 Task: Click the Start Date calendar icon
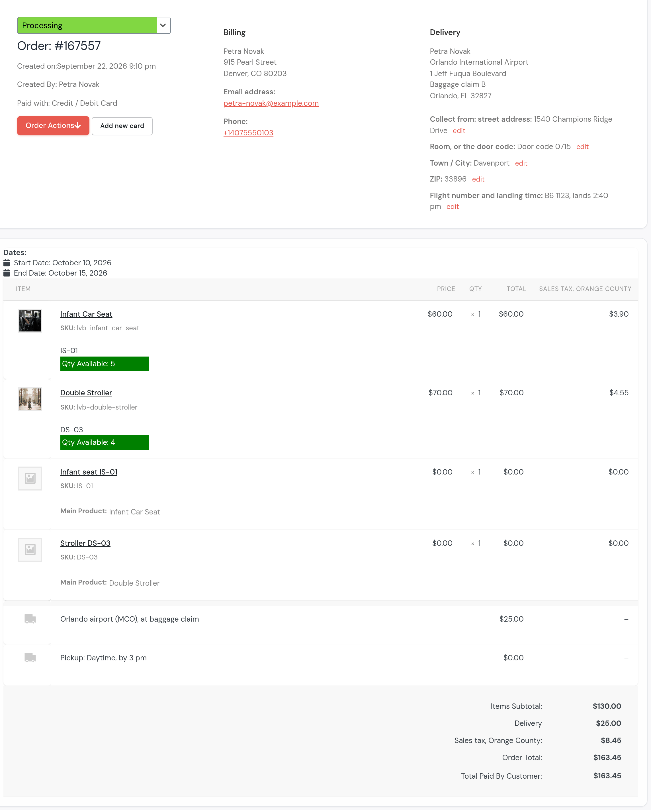[x=7, y=262]
